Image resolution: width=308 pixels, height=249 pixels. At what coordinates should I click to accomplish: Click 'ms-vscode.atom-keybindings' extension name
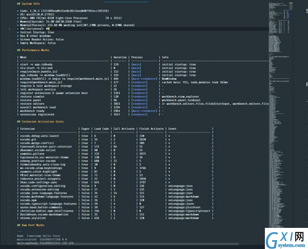point(41,168)
